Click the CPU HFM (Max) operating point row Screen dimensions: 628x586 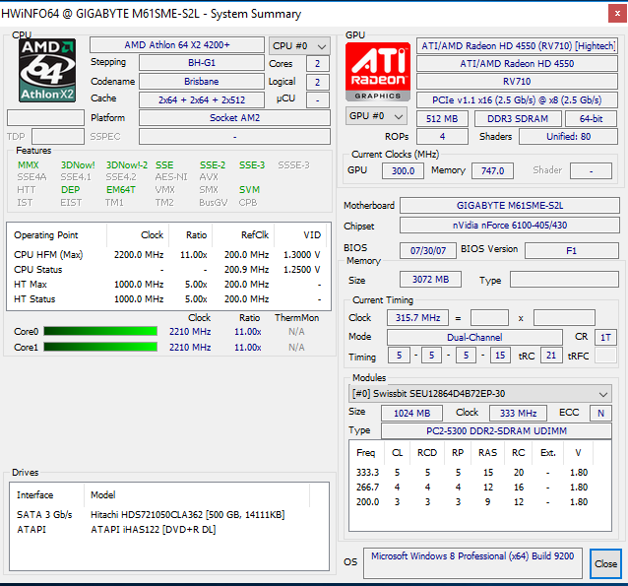(x=168, y=254)
